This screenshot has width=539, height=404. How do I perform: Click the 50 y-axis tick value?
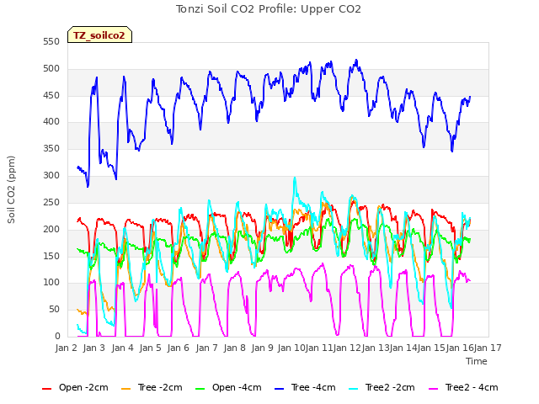coord(54,310)
